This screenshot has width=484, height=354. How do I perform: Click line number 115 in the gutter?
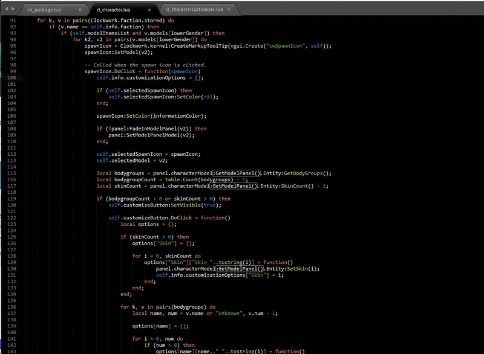tap(11, 173)
